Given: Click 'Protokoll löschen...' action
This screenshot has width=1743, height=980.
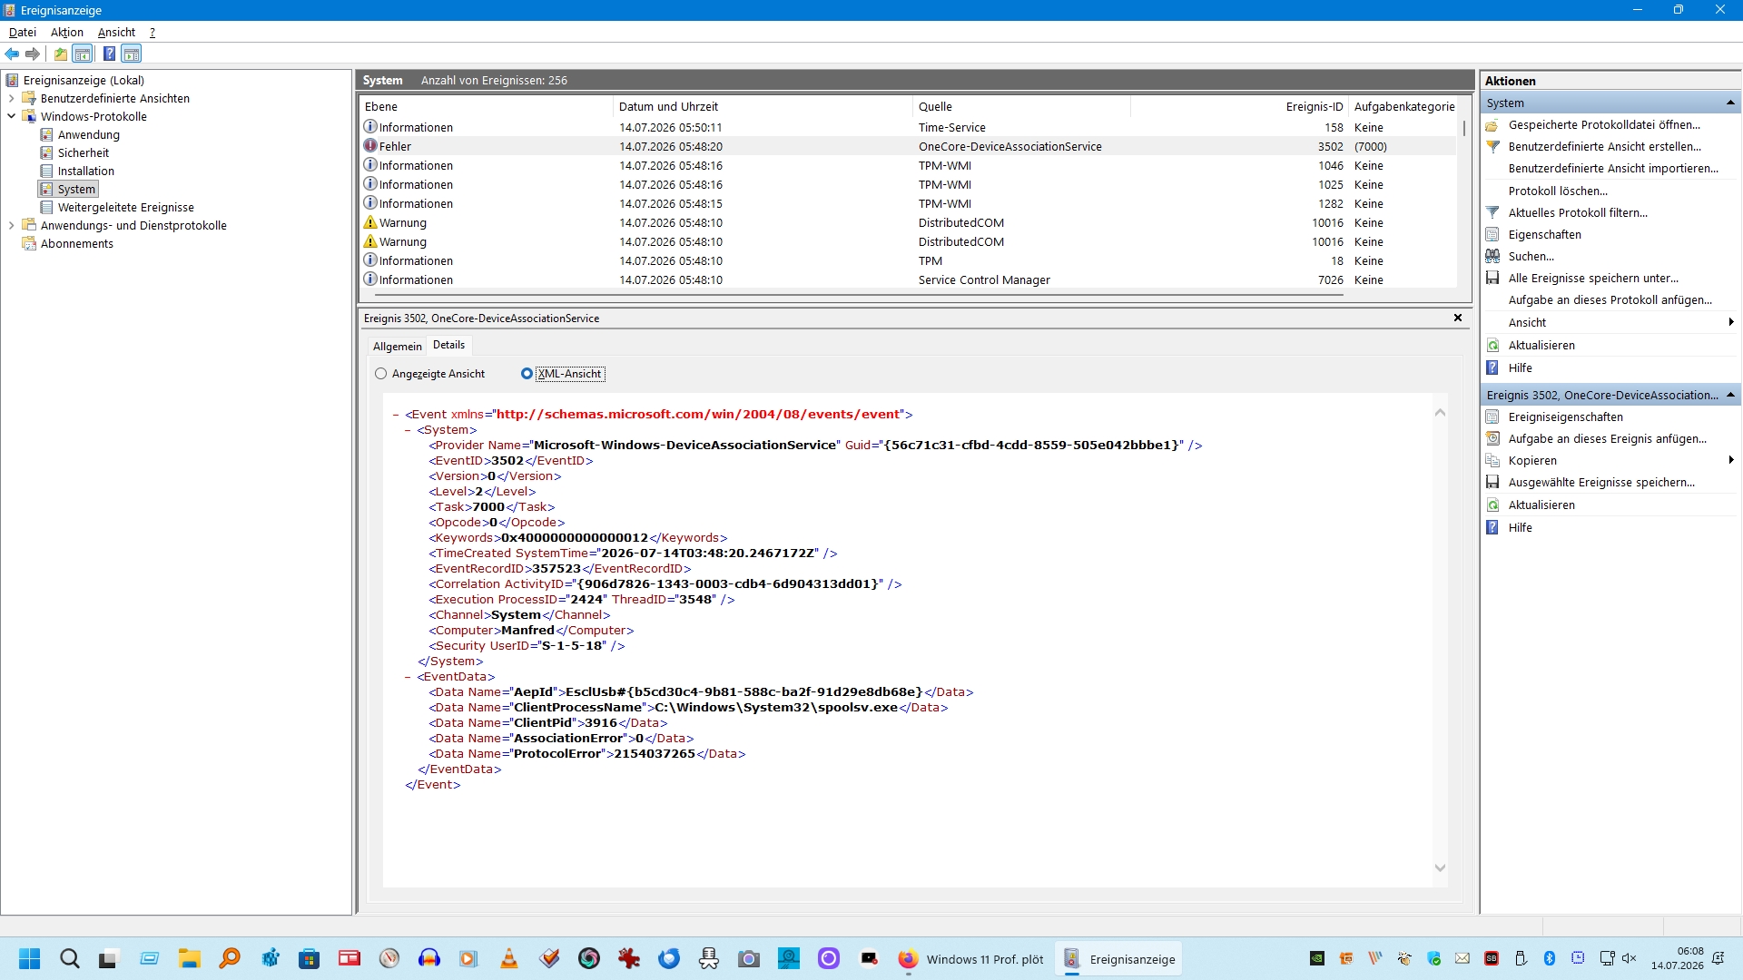Looking at the screenshot, I should pyautogui.click(x=1558, y=191).
